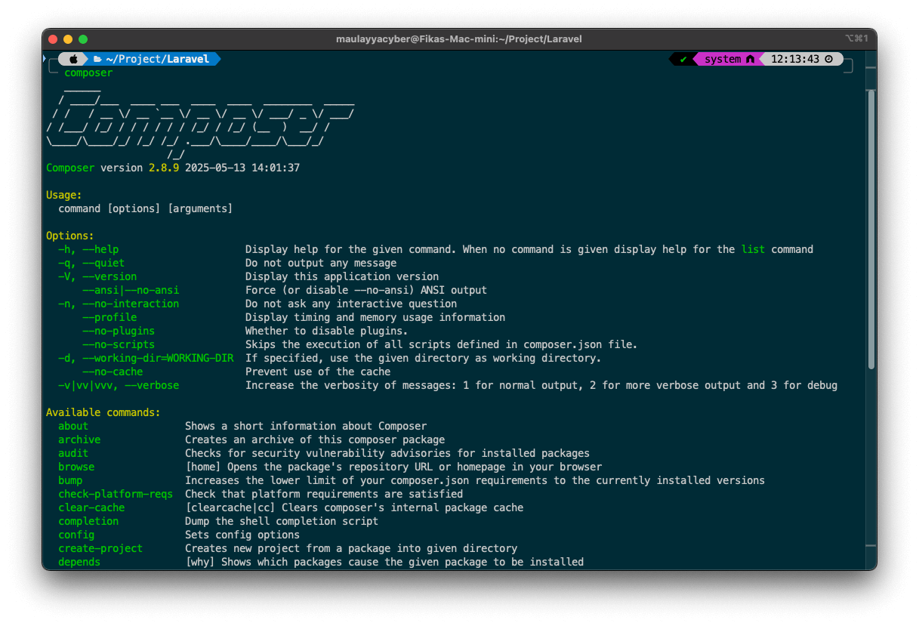Screen dimensions: 919x626
Task: Click the folder icon in prompt path
Action: 97,59
